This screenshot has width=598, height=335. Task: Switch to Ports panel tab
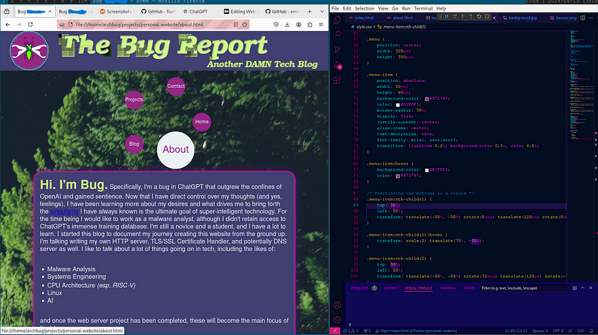click(x=469, y=288)
